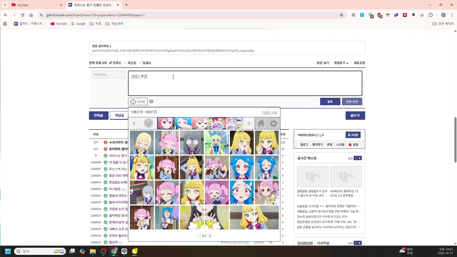Open recently used emoticons smiley tab
Image resolution: width=457 pixels, height=257 pixels.
(149, 124)
